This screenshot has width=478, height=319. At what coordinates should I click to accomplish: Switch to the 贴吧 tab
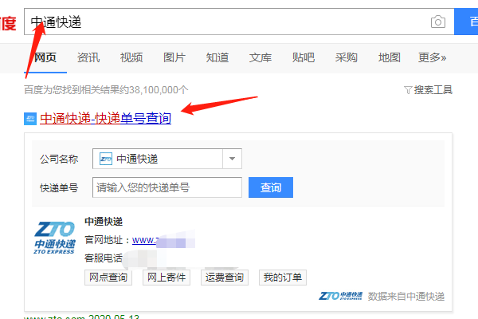(304, 57)
